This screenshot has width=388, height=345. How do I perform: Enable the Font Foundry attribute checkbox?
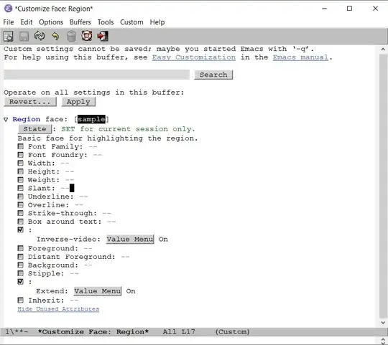pyautogui.click(x=21, y=155)
